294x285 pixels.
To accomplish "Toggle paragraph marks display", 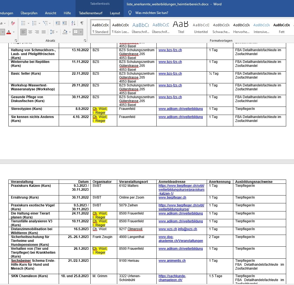I will tap(82, 23).
